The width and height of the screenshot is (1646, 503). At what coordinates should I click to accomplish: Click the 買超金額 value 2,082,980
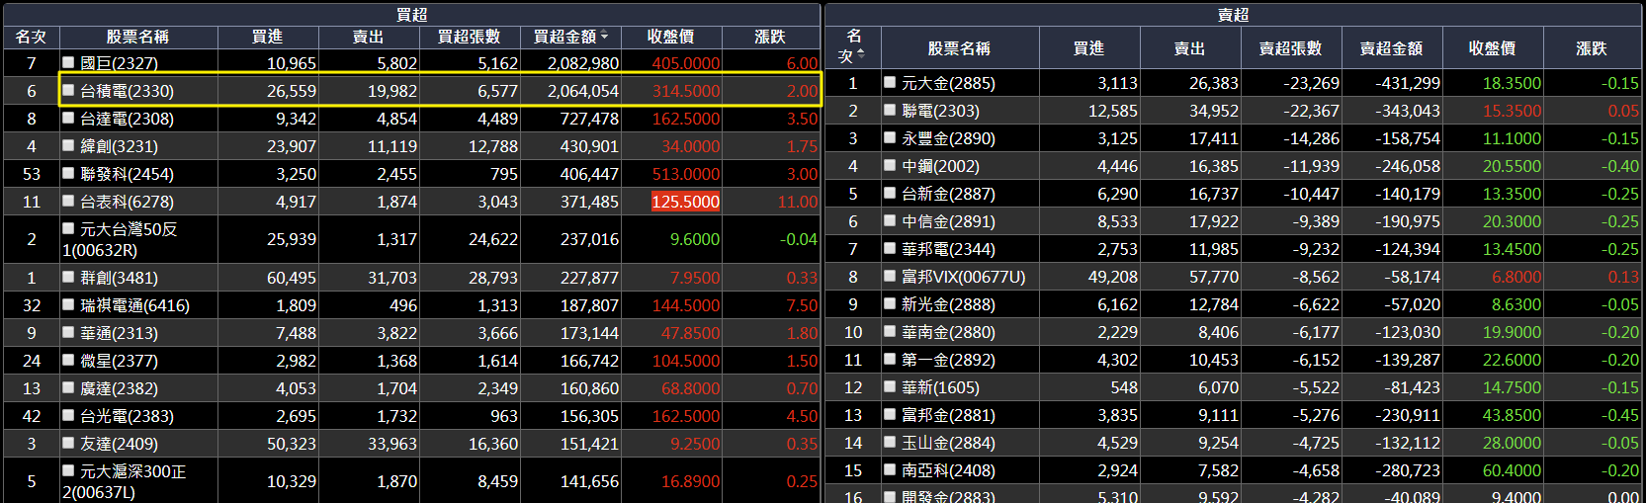[x=583, y=63]
